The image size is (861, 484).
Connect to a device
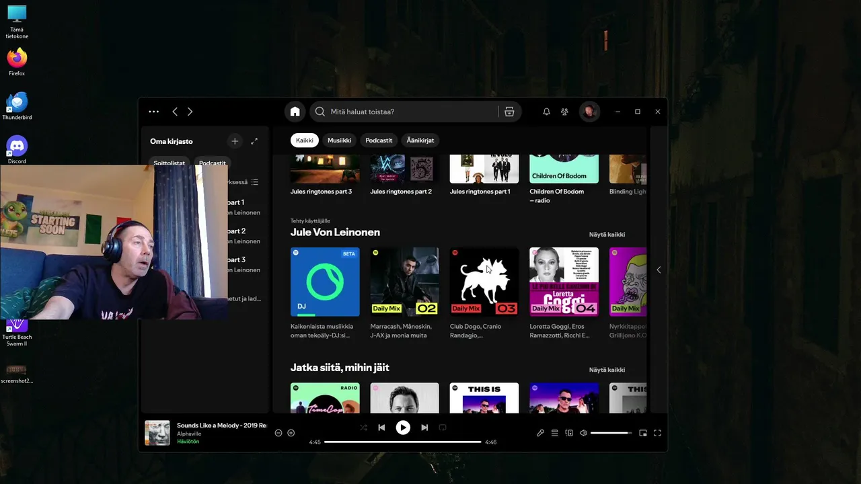click(x=569, y=433)
